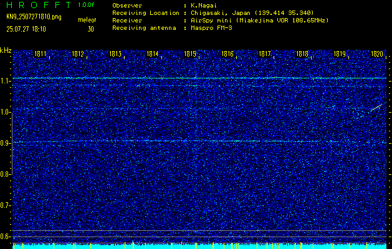Click the meteor label
This screenshot has width=392, height=249.
[87, 20]
